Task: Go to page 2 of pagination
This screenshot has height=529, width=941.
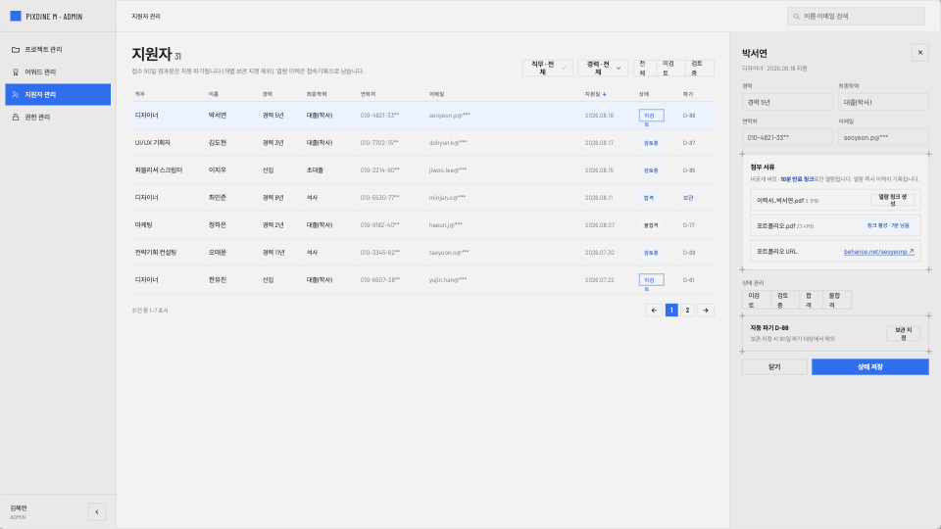Action: [x=688, y=311]
